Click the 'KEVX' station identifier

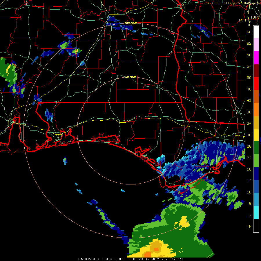click(139, 259)
